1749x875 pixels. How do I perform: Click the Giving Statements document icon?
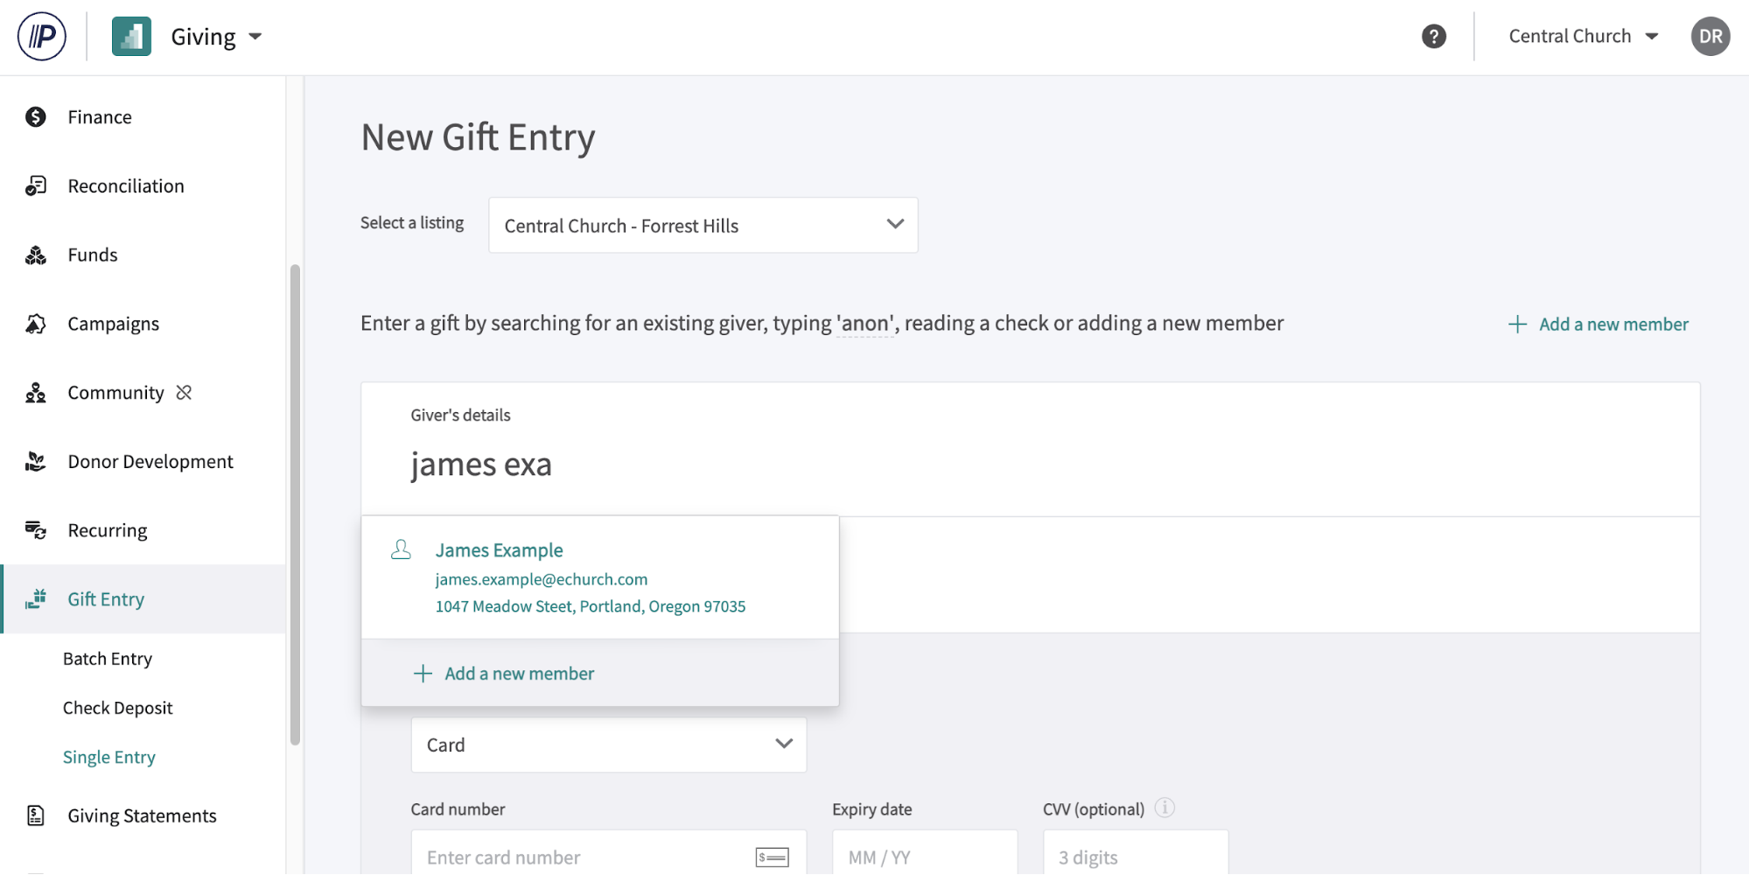point(36,815)
